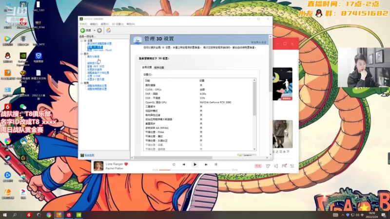The image size is (390, 219).
Task: Click the red quality badge in music player
Action: pos(258,166)
